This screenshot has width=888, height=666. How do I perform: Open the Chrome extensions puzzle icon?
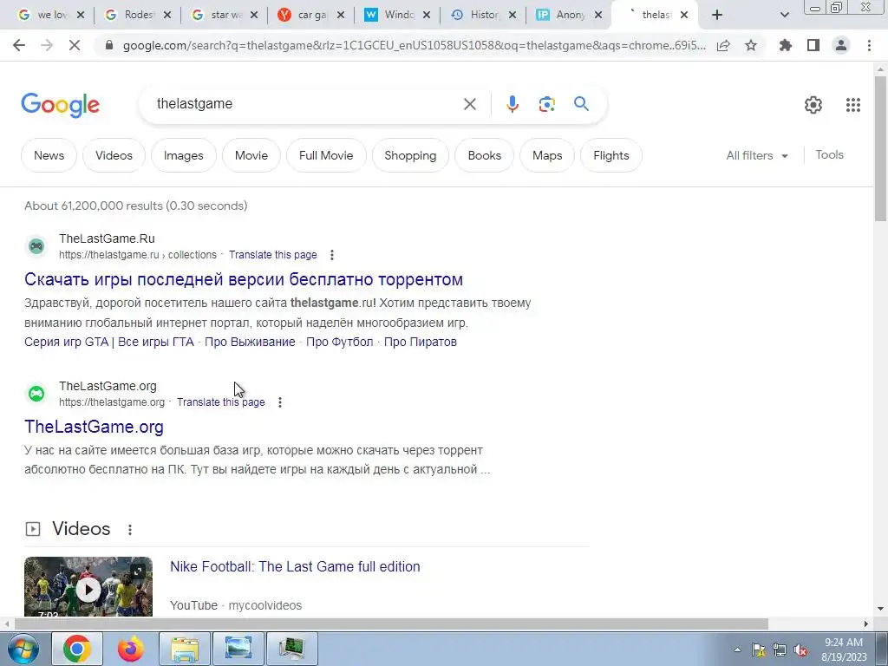pyautogui.click(x=785, y=45)
